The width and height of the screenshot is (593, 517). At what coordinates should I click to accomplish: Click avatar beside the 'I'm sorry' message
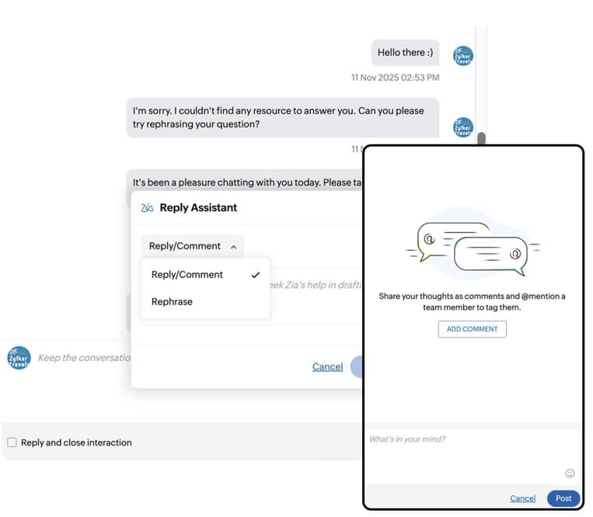pos(463,127)
